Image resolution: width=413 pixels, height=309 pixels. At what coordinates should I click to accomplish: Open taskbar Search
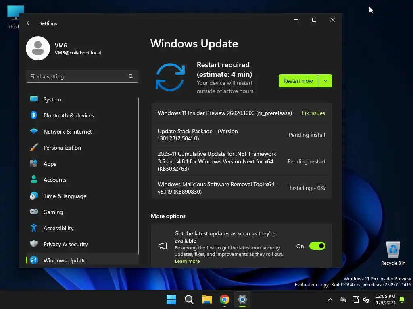click(189, 299)
